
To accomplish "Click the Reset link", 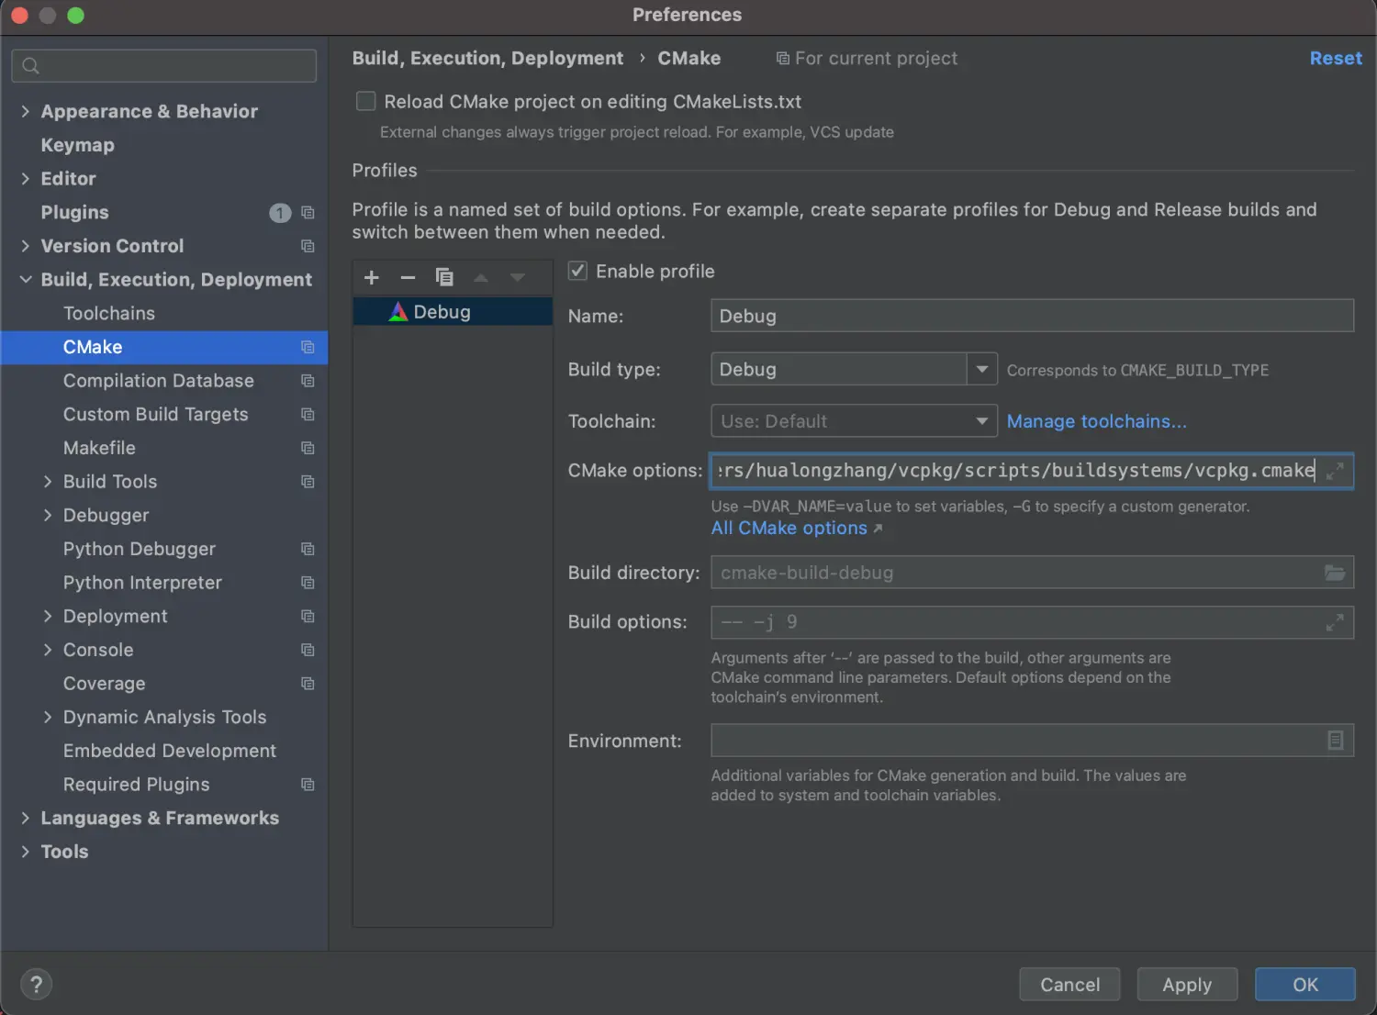I will [x=1336, y=58].
